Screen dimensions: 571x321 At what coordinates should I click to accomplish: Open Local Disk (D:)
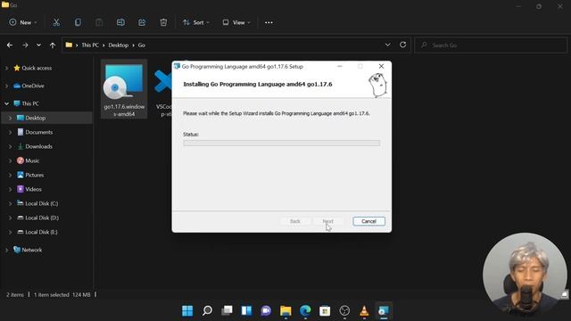(x=42, y=218)
